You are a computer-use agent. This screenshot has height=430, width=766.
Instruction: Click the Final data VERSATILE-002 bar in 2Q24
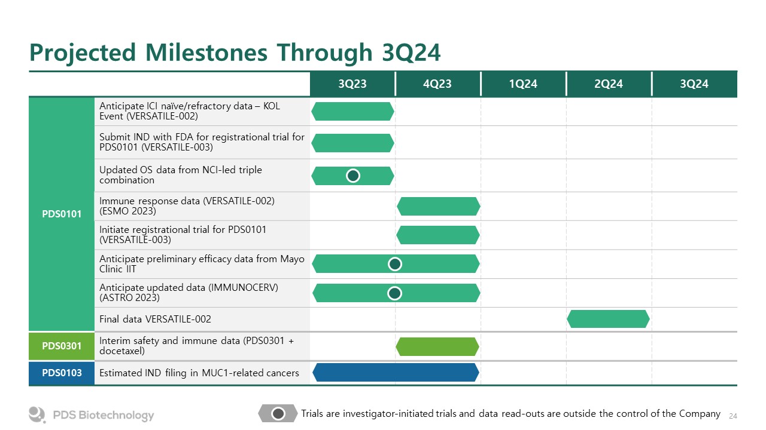(x=609, y=319)
